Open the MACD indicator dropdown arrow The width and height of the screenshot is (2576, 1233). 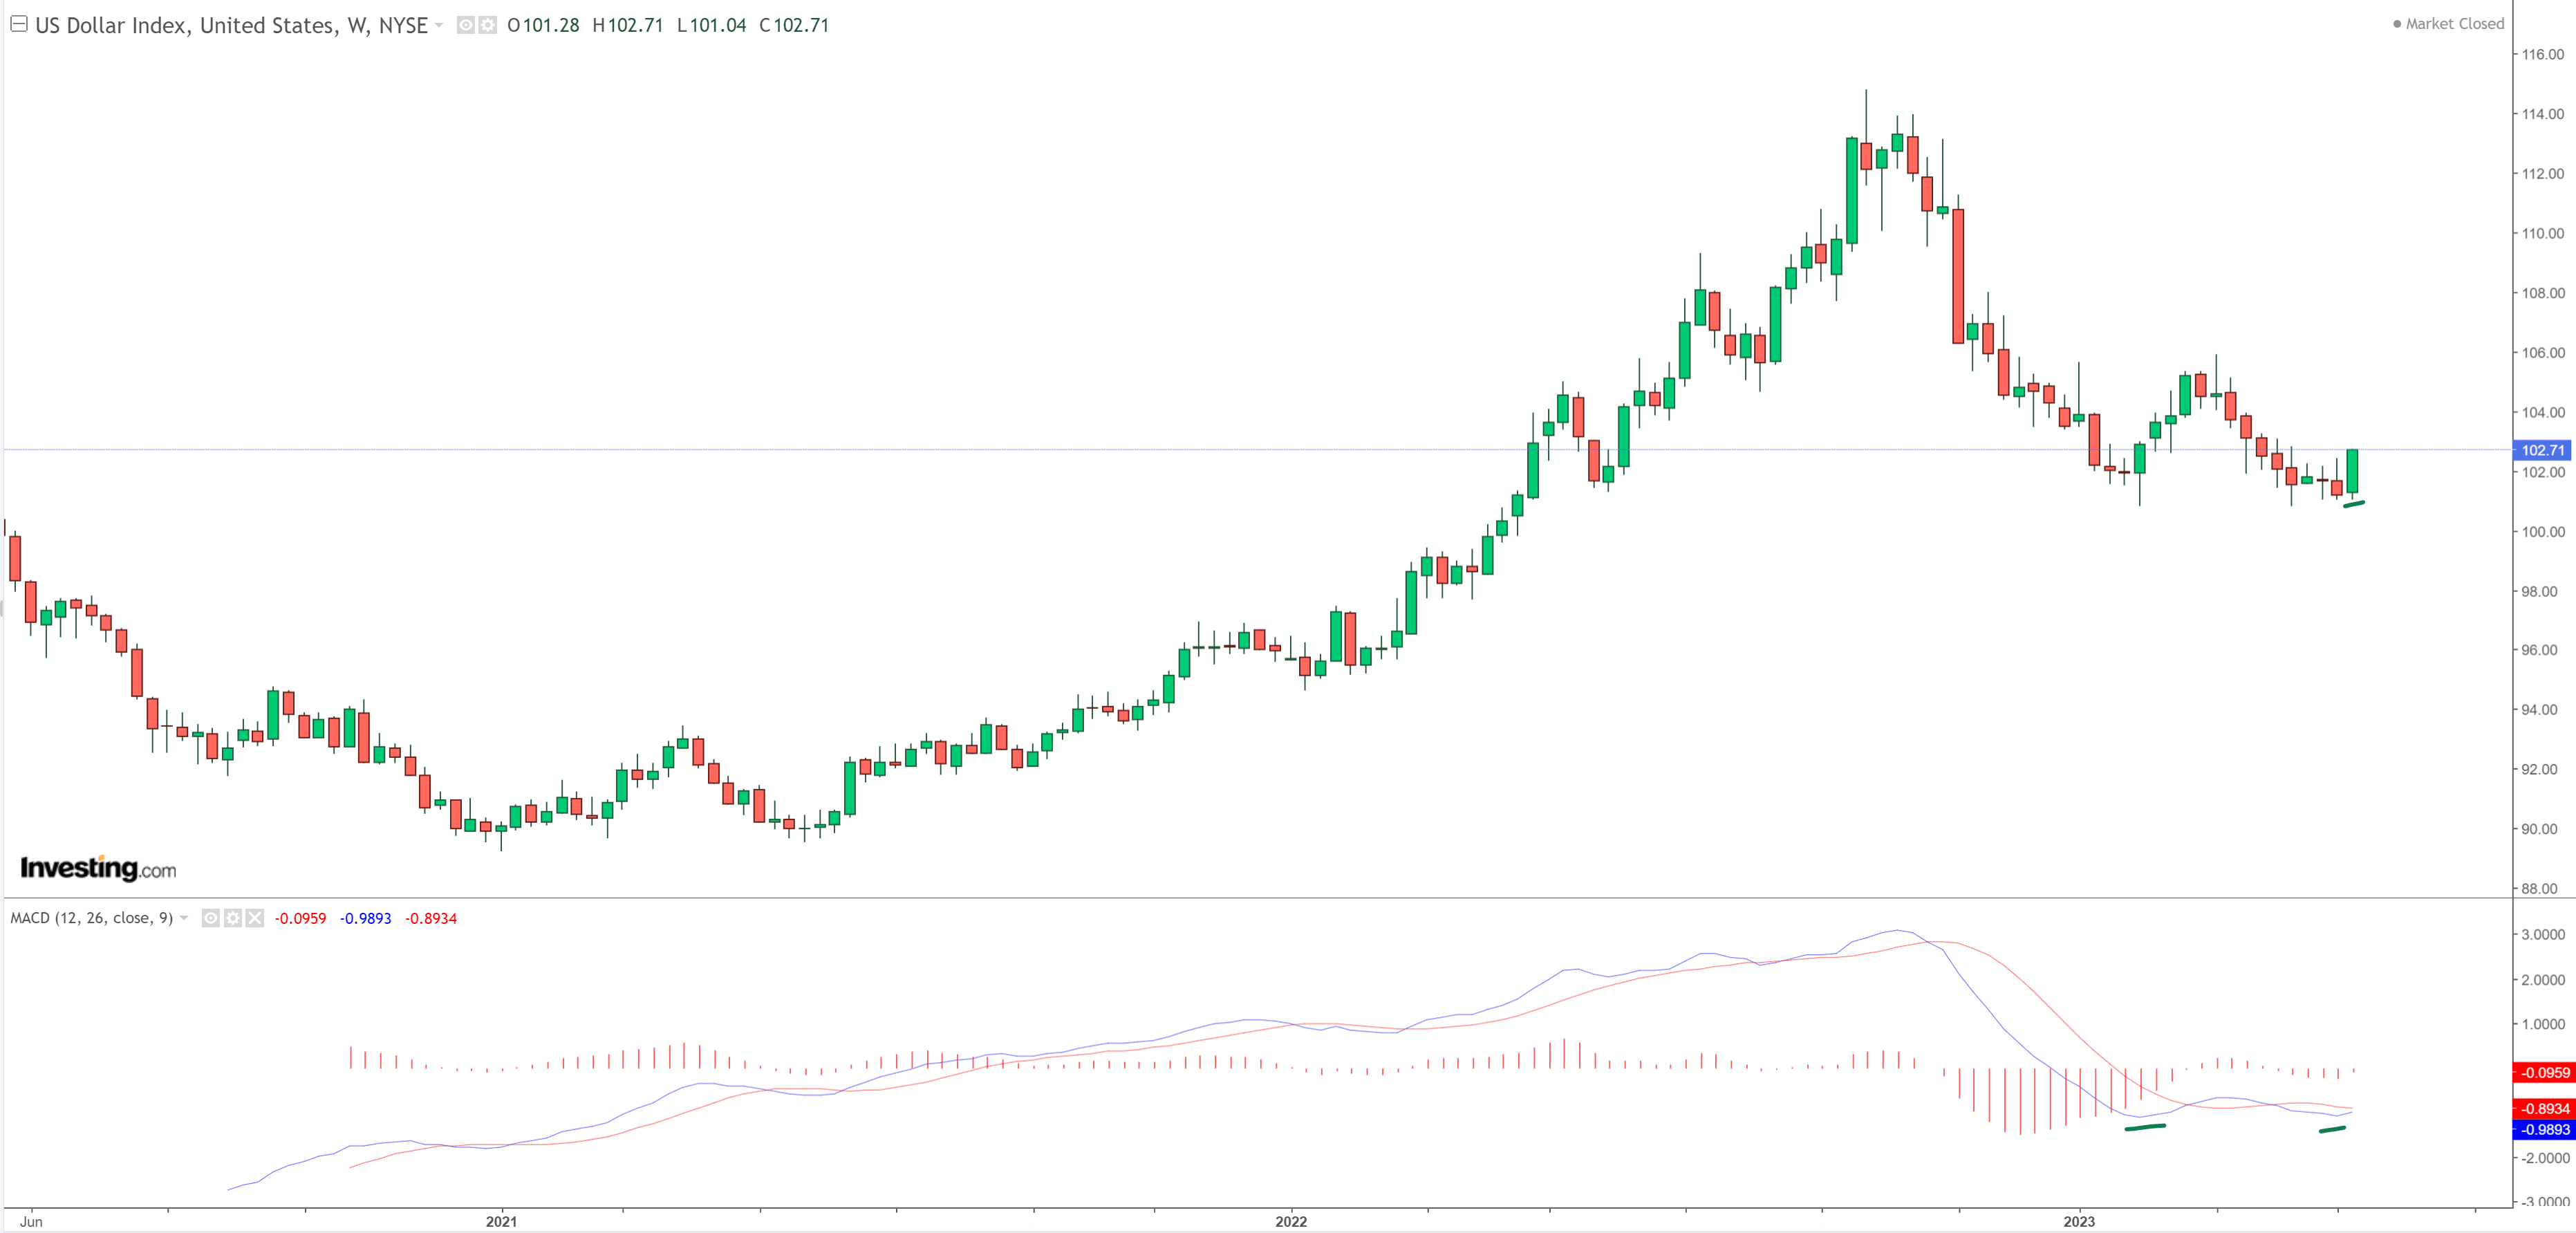[184, 918]
